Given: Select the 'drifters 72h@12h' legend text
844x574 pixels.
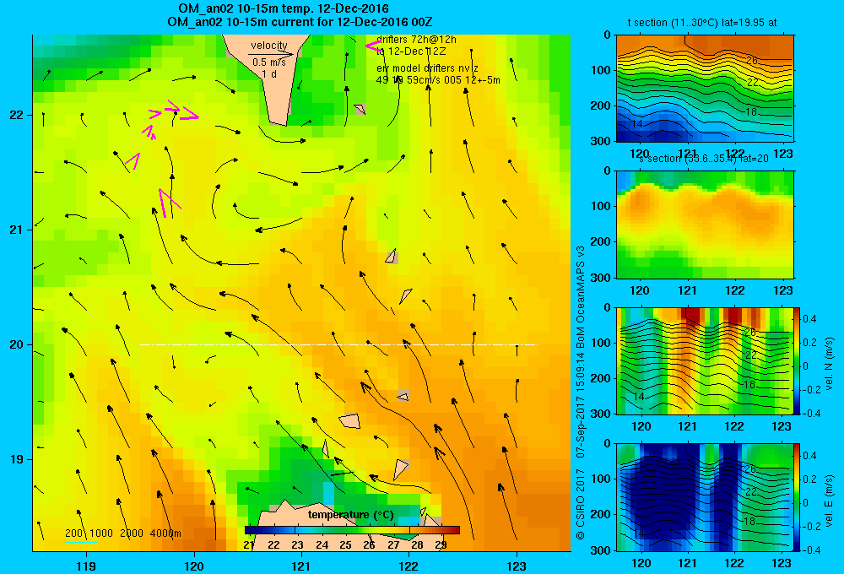Looking at the screenshot, I should tap(417, 40).
